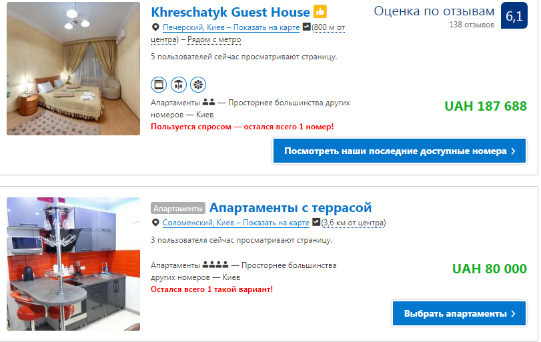Click the terrace facility icon

178,85
